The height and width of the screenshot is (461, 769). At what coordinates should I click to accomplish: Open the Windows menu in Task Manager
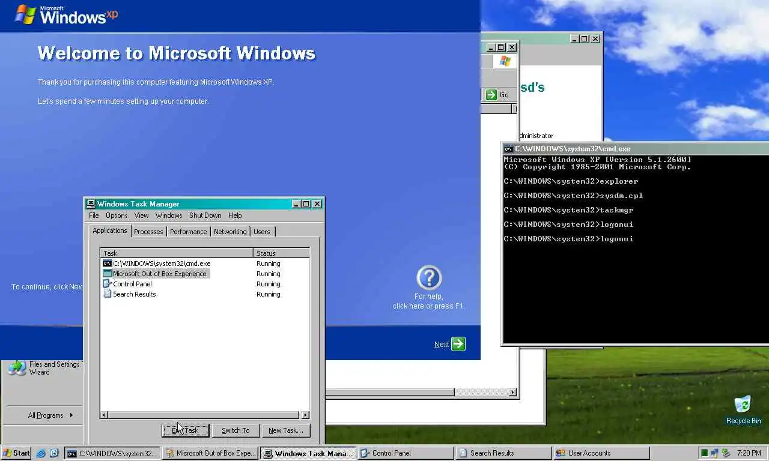pos(169,215)
